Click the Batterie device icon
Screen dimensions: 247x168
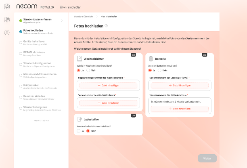(151, 59)
